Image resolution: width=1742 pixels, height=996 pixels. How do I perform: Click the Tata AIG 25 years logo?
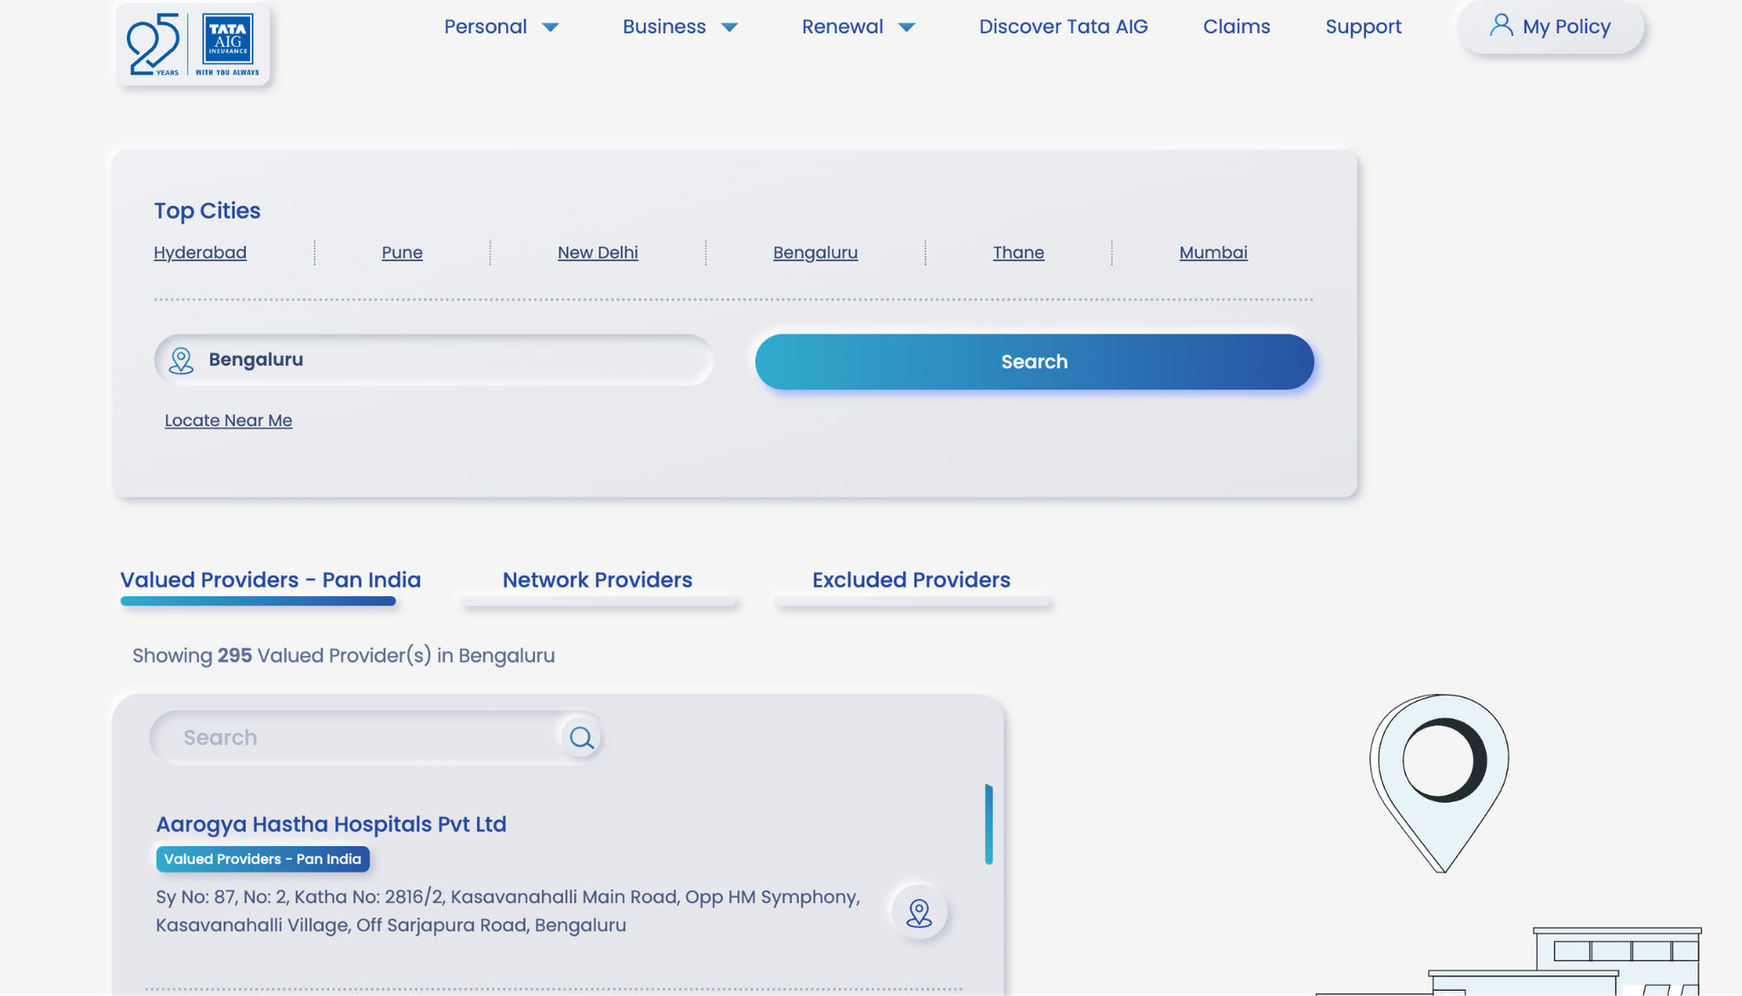click(x=192, y=44)
